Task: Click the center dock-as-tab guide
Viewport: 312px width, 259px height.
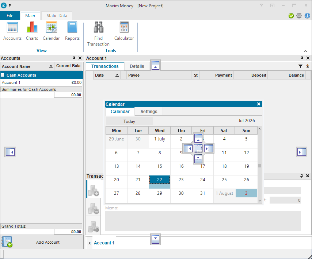Action: tap(198, 148)
